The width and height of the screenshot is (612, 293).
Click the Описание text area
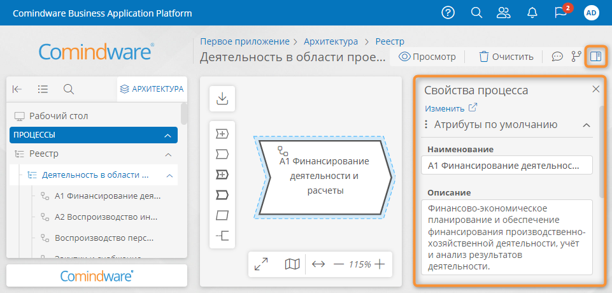pos(507,237)
